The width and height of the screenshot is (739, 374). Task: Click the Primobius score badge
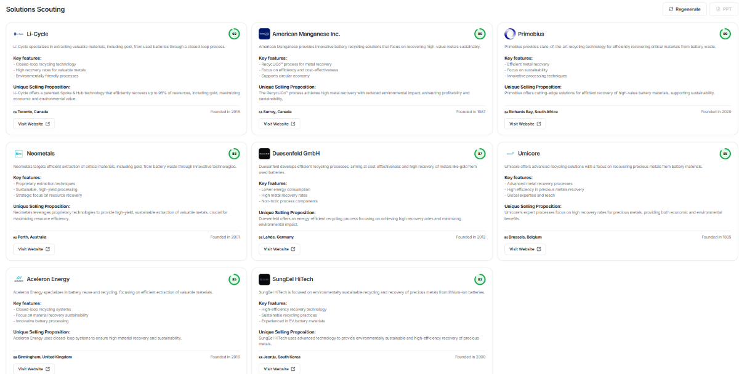click(x=725, y=34)
